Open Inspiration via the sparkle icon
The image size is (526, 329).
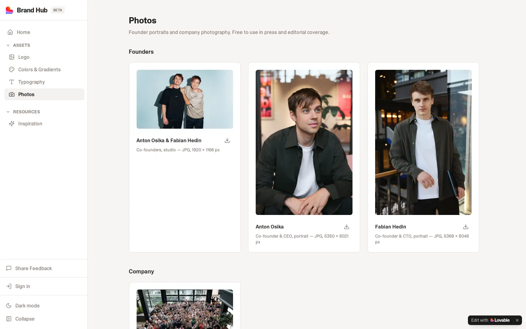pos(12,124)
